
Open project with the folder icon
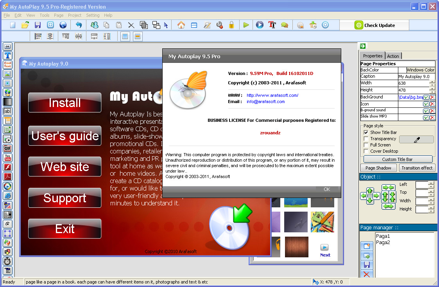coord(25,25)
